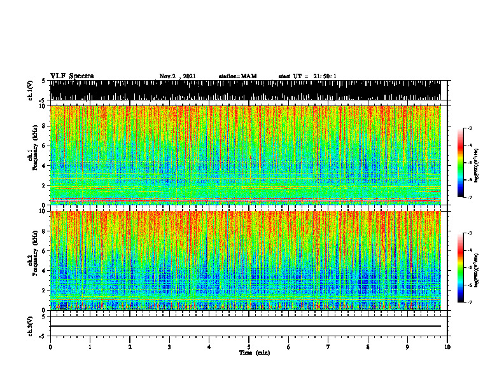
Task: Click the "-3" tick on ch.1 colorbar
Action: click(470, 128)
